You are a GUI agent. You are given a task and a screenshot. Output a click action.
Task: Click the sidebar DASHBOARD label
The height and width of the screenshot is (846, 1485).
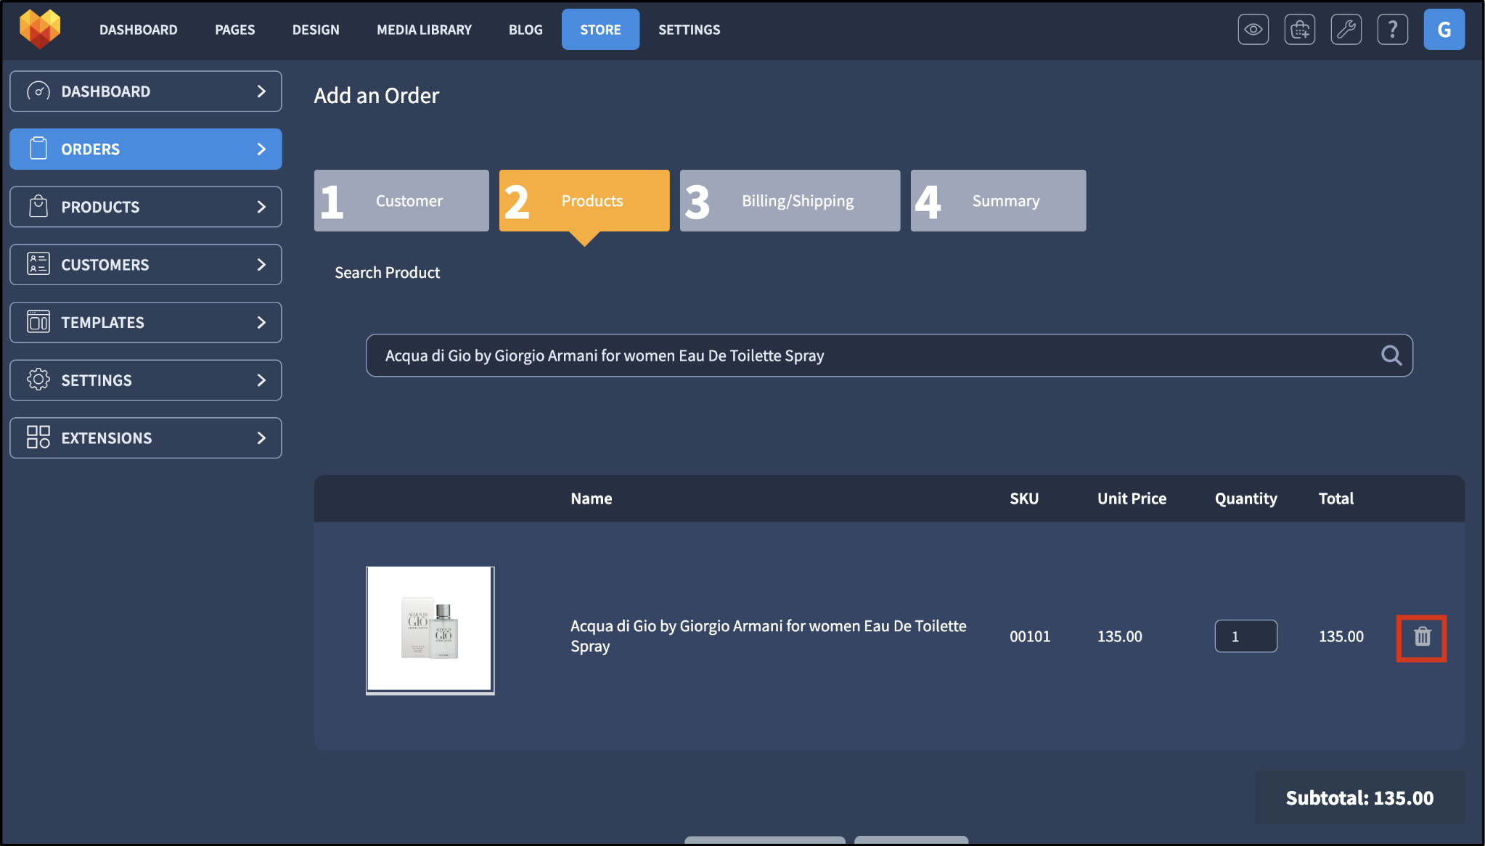point(106,91)
